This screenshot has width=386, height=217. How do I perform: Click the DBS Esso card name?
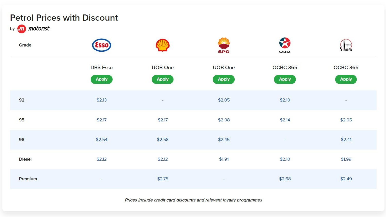tap(101, 67)
